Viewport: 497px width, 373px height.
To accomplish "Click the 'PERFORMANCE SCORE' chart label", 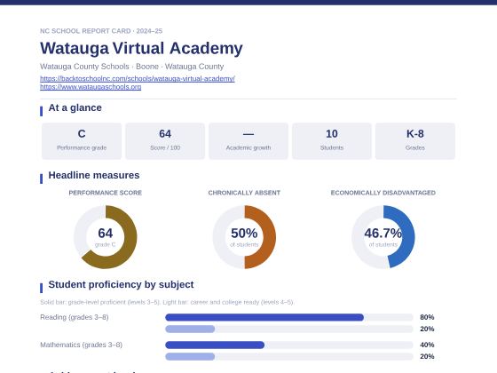I will point(106,193).
